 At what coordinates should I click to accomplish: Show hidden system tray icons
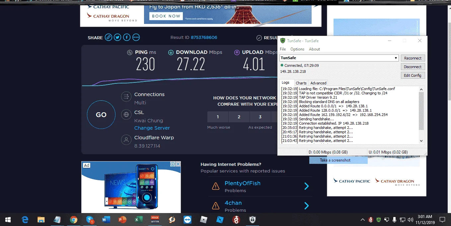(362, 220)
